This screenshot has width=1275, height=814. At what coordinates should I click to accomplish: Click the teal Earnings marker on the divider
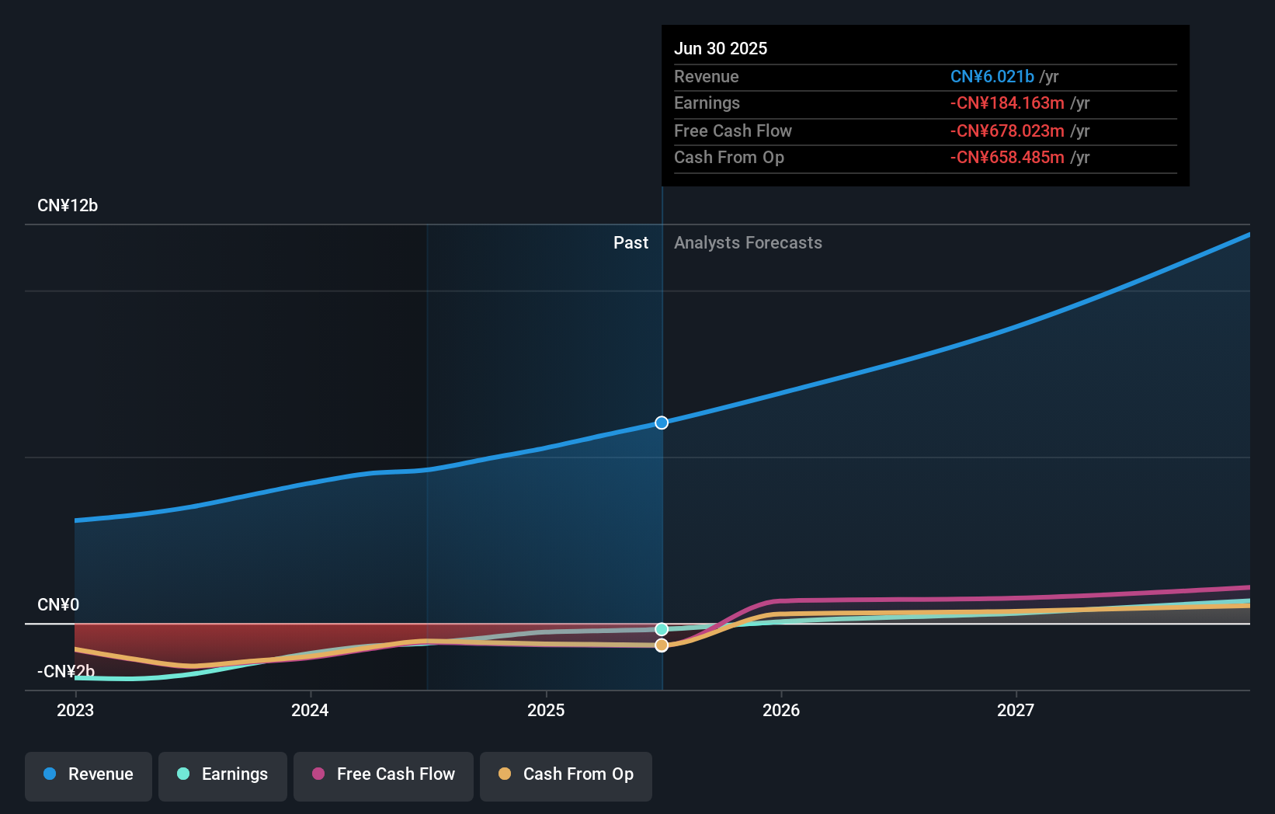tap(661, 628)
